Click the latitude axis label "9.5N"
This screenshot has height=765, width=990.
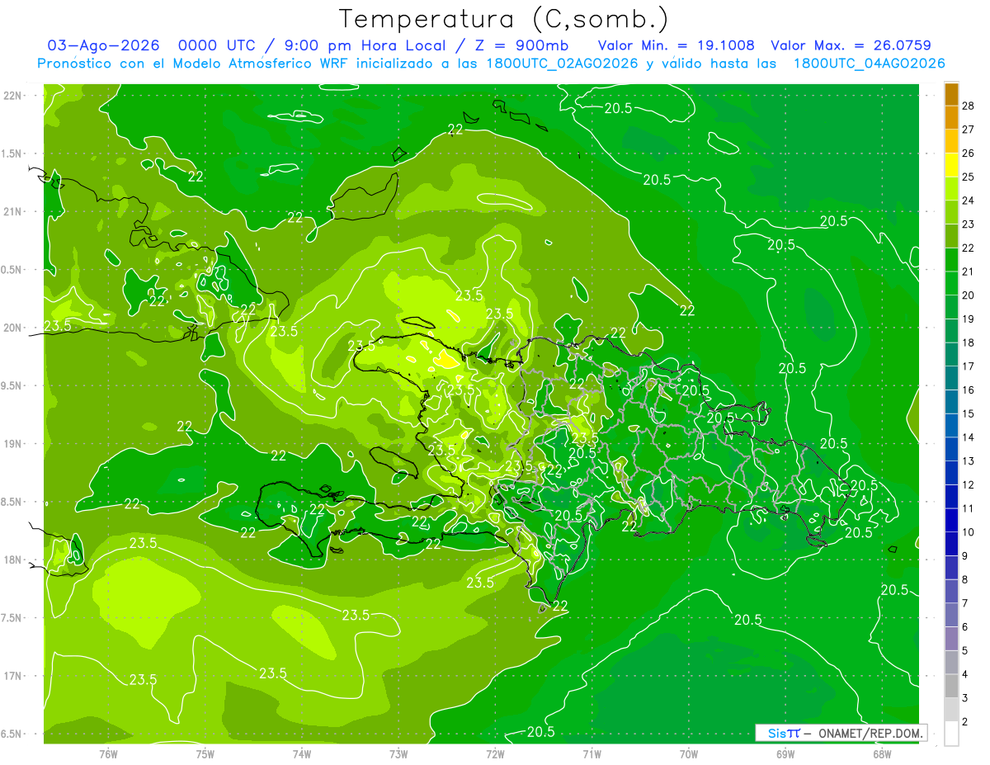coord(12,385)
